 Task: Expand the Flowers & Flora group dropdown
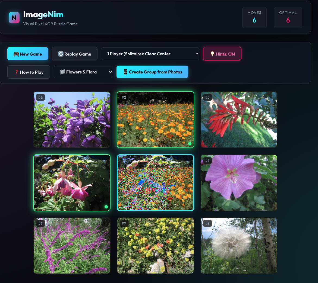click(x=83, y=72)
